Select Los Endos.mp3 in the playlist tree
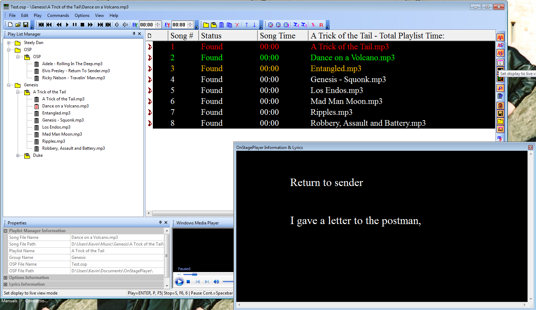The image size is (536, 310). coord(56,127)
